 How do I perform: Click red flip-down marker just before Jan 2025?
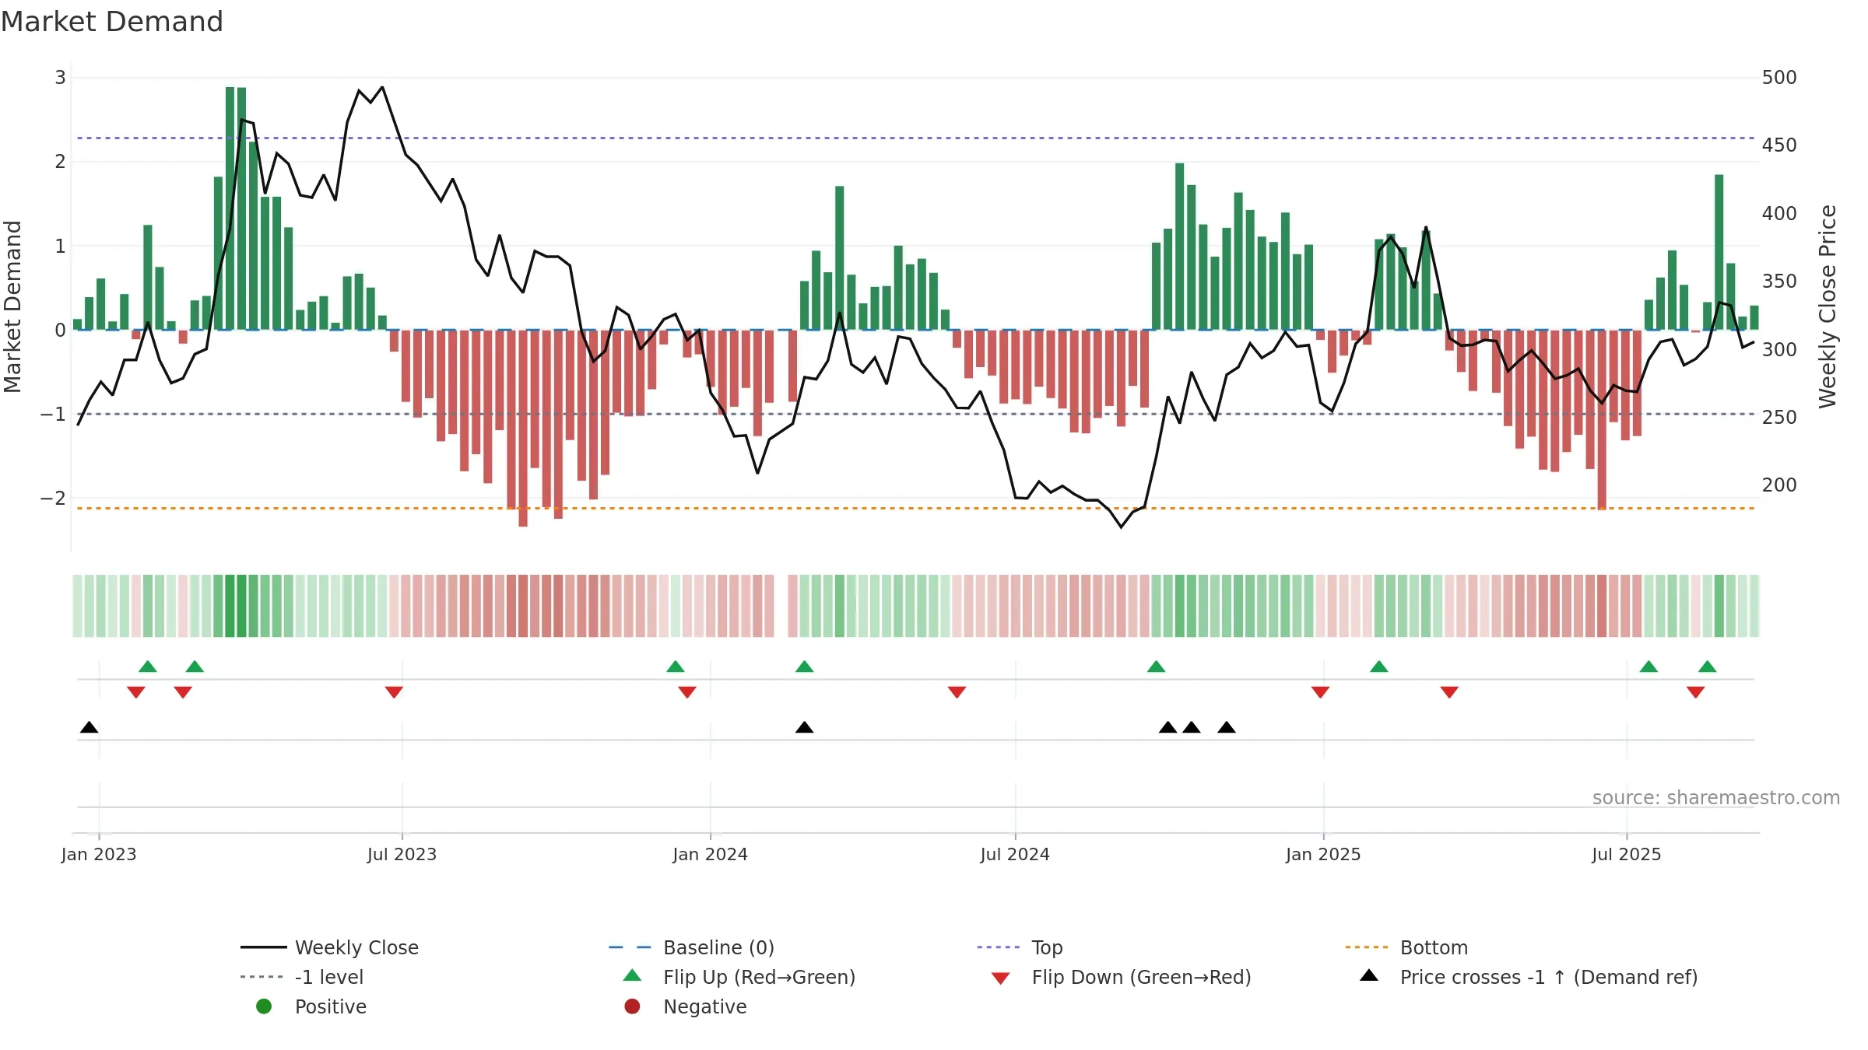[x=1320, y=692]
